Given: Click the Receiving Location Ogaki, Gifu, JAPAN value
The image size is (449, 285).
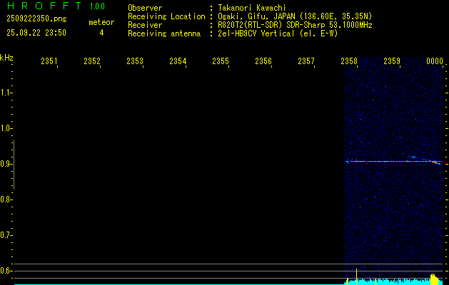Looking at the screenshot, I should (x=295, y=16).
